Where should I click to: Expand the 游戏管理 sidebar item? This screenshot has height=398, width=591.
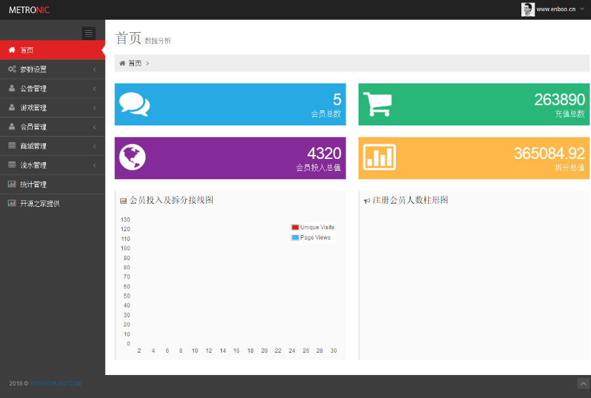click(x=53, y=108)
